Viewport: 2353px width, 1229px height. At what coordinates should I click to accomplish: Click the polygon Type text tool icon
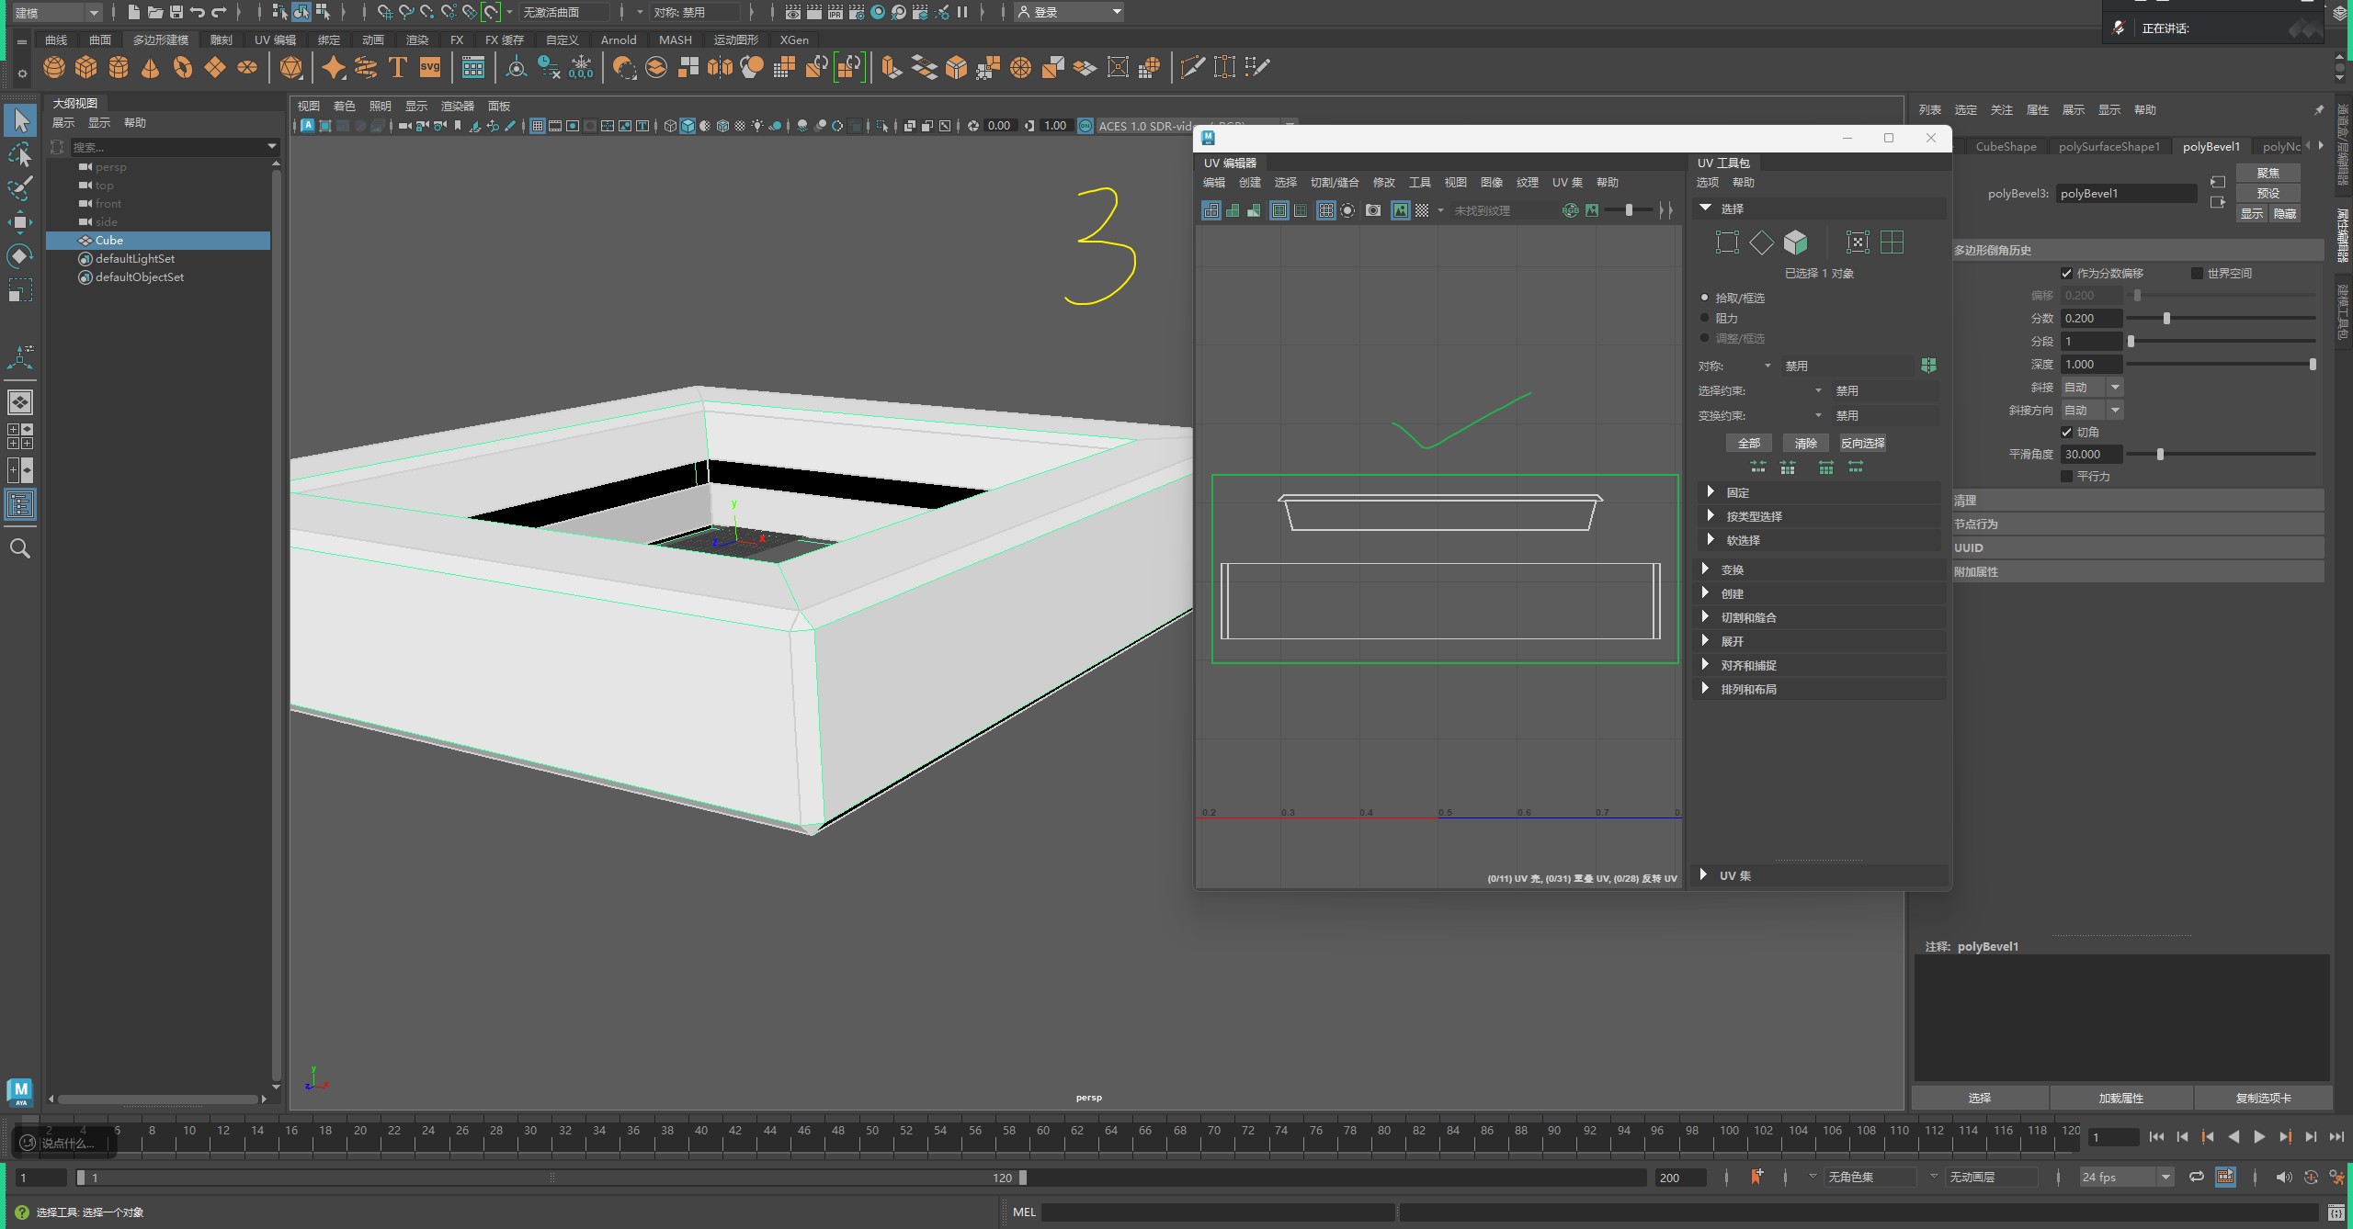coord(398,67)
